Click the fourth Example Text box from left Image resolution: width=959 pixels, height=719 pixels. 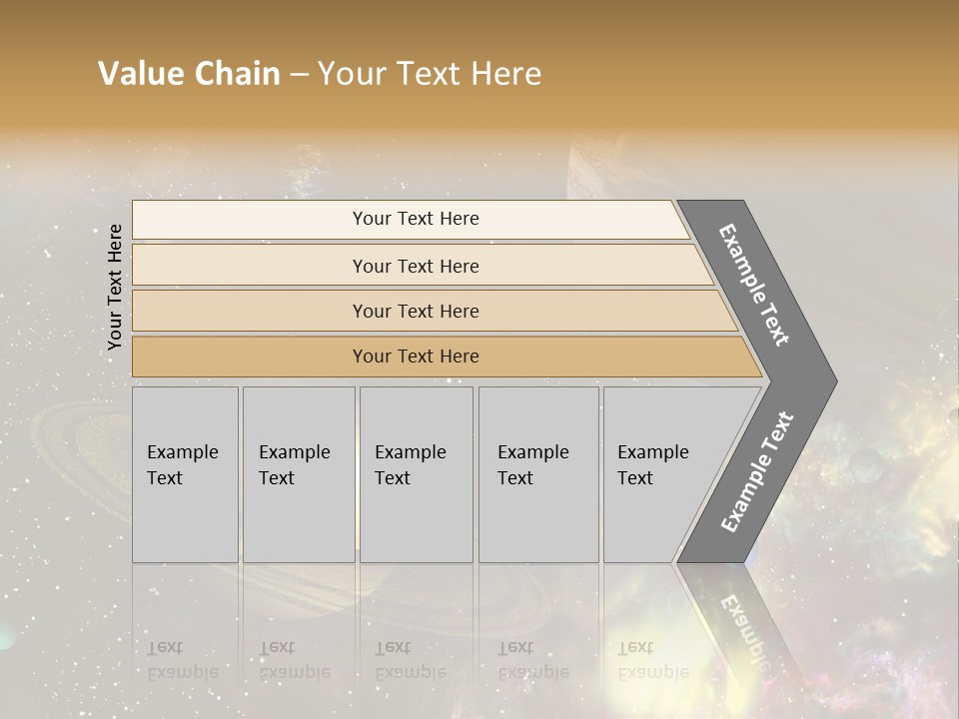coord(537,474)
